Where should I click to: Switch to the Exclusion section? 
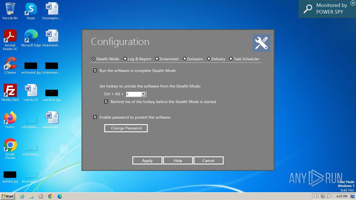[193, 59]
